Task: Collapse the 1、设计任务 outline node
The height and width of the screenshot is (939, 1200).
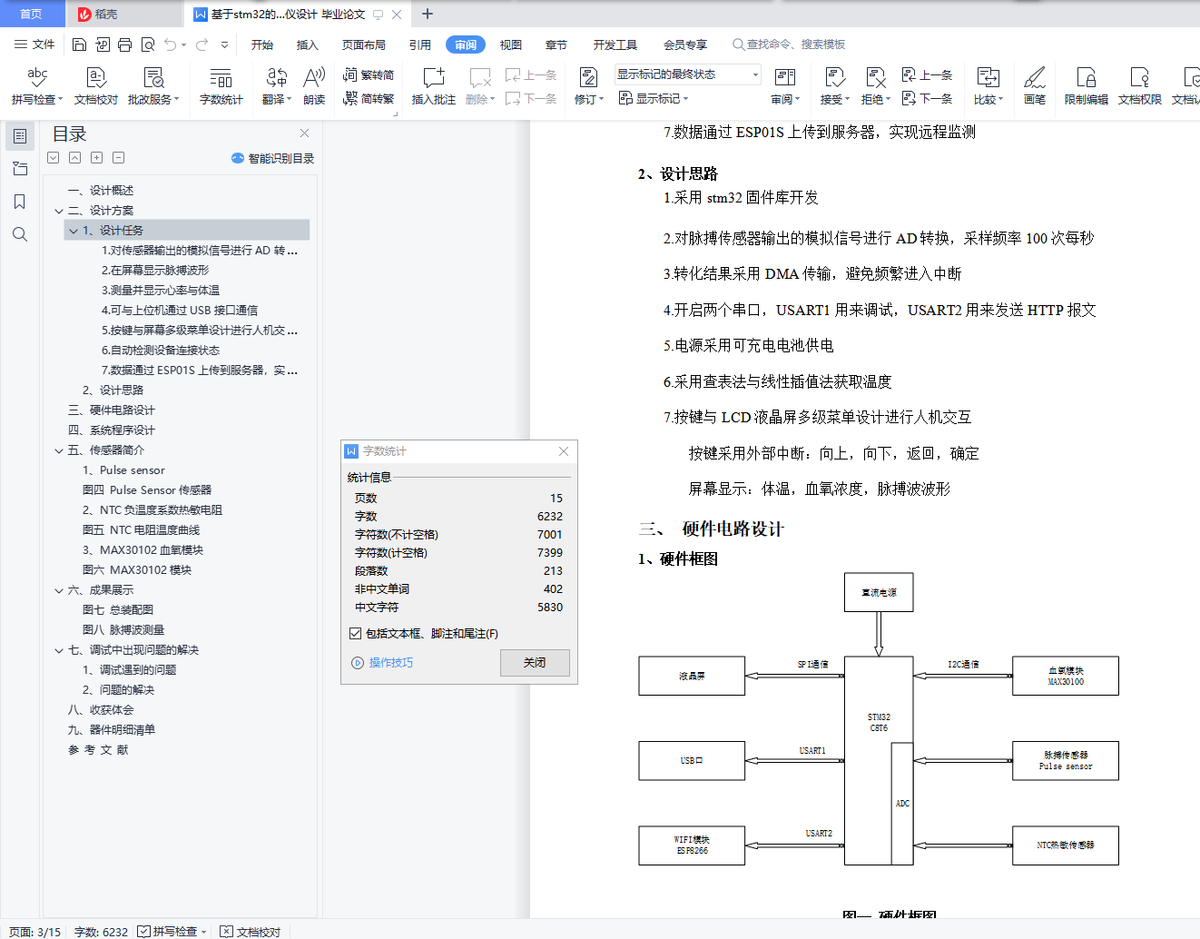Action: [74, 231]
